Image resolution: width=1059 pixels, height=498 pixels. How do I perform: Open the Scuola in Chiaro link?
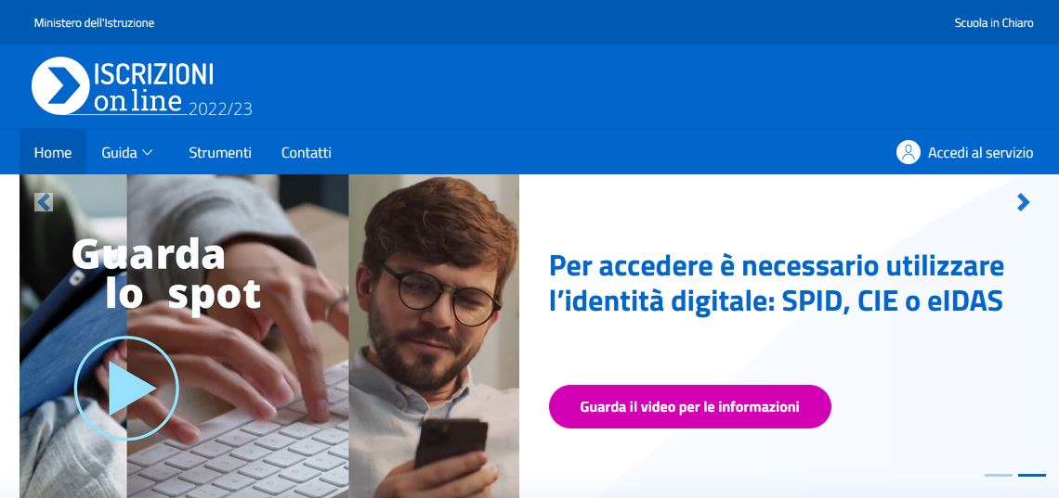pos(993,23)
